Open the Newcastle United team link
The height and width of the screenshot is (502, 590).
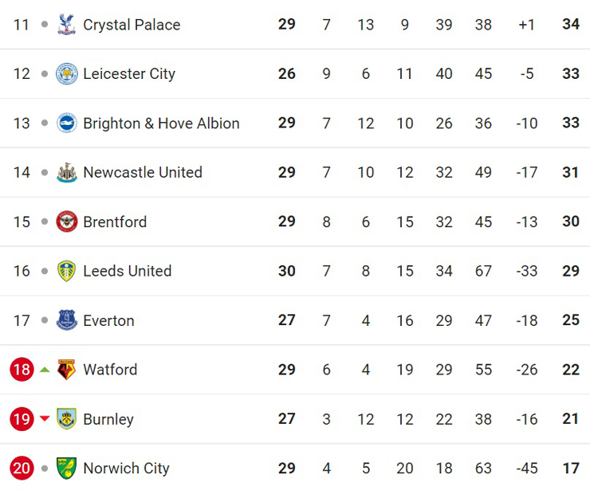pyautogui.click(x=143, y=173)
